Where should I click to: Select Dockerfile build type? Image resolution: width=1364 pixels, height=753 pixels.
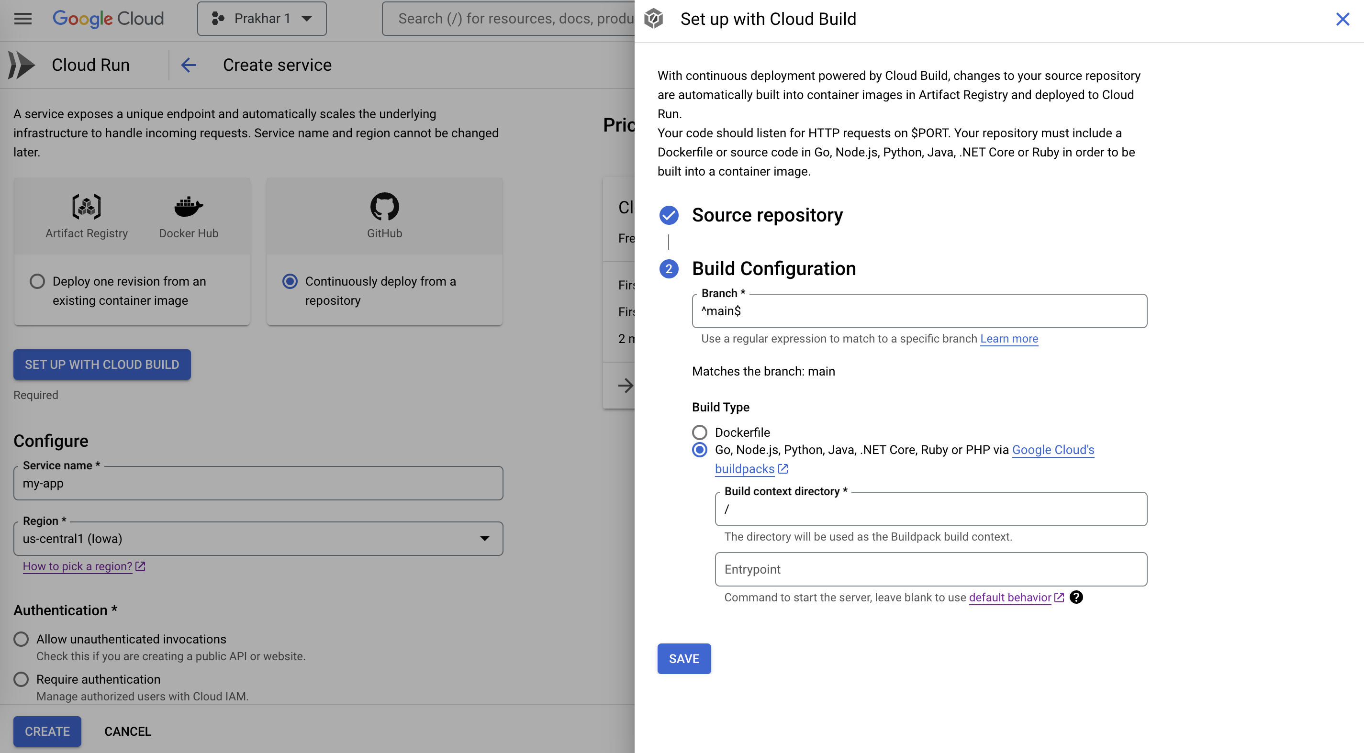pos(700,432)
